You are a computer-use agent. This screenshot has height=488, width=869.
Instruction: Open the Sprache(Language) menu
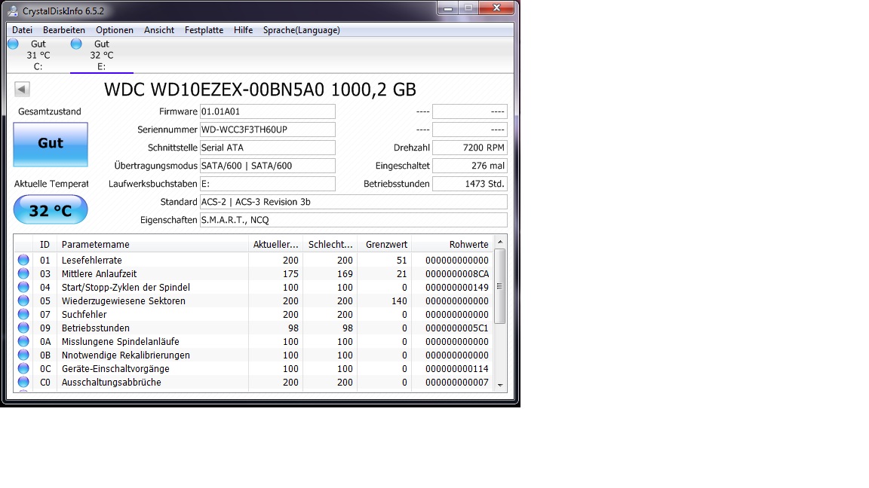(x=302, y=30)
